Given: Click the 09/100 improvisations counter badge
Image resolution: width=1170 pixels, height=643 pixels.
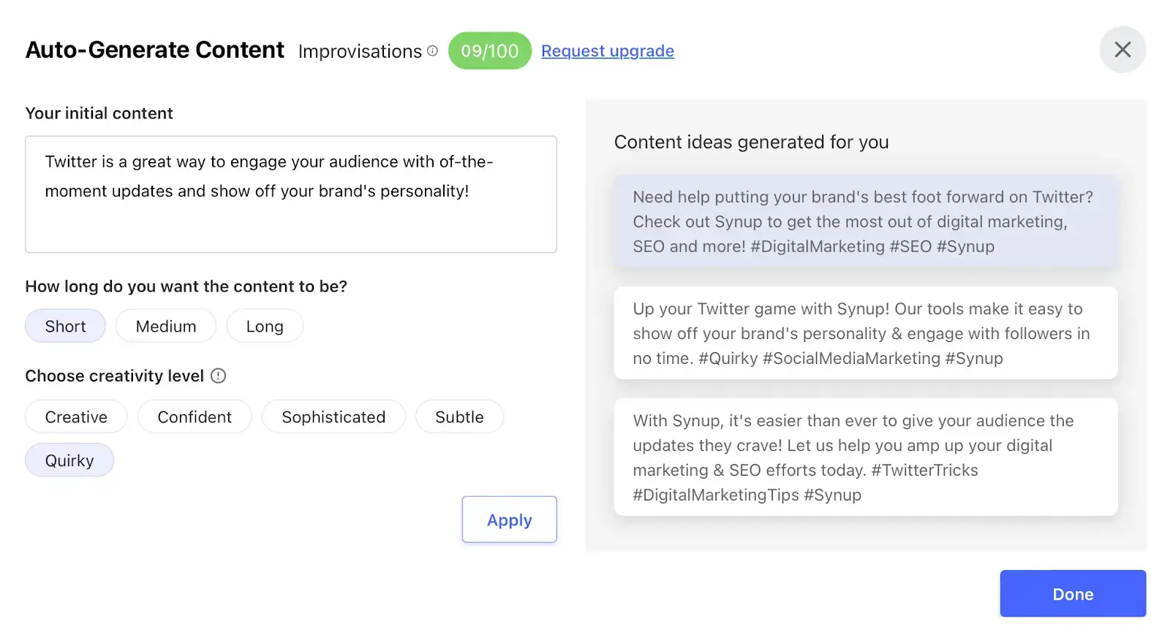Looking at the screenshot, I should tap(489, 51).
